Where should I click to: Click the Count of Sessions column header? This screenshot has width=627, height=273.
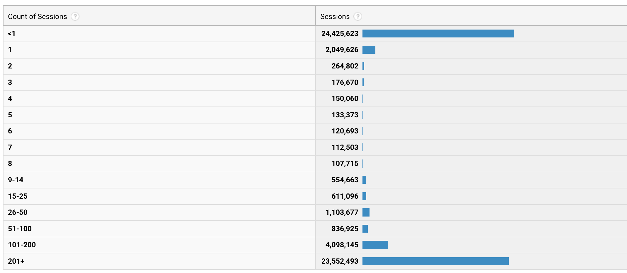(x=37, y=17)
